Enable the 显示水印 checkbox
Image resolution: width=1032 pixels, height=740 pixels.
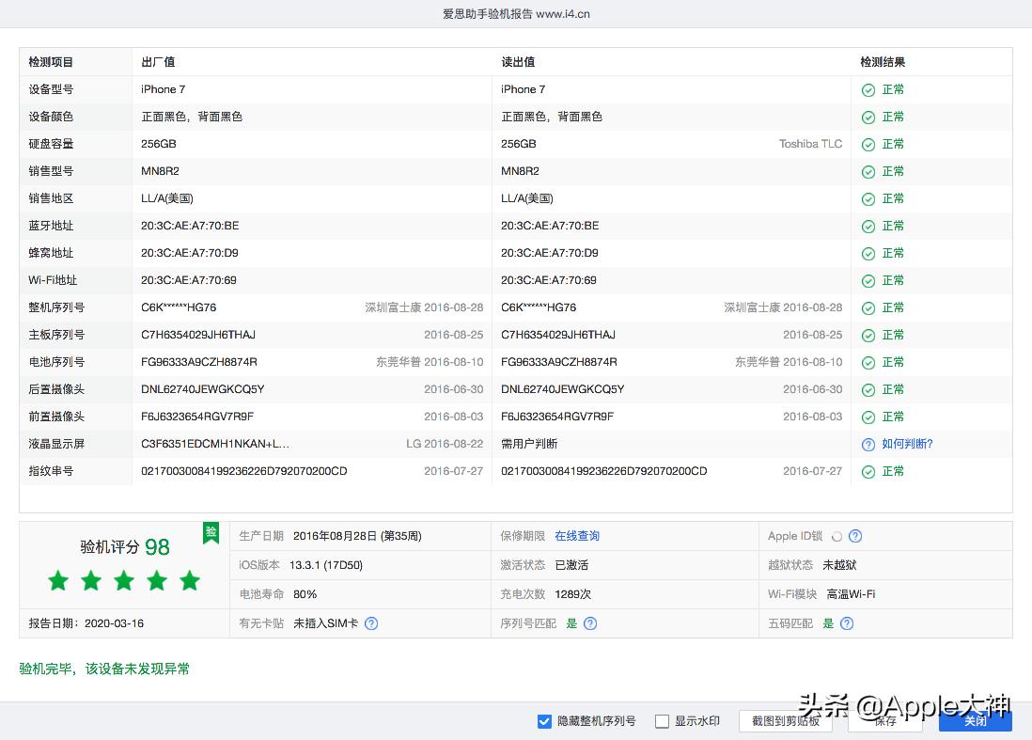(x=661, y=720)
